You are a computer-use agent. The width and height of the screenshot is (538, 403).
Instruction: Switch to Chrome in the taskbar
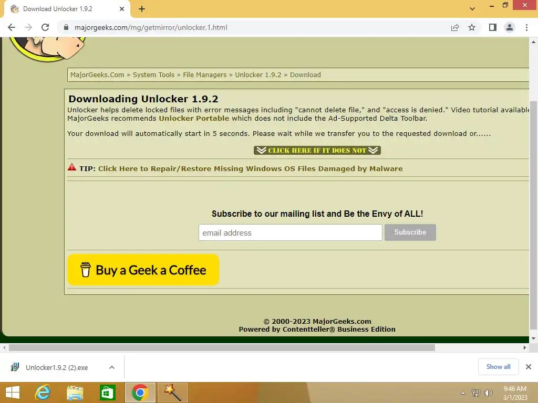click(x=140, y=393)
